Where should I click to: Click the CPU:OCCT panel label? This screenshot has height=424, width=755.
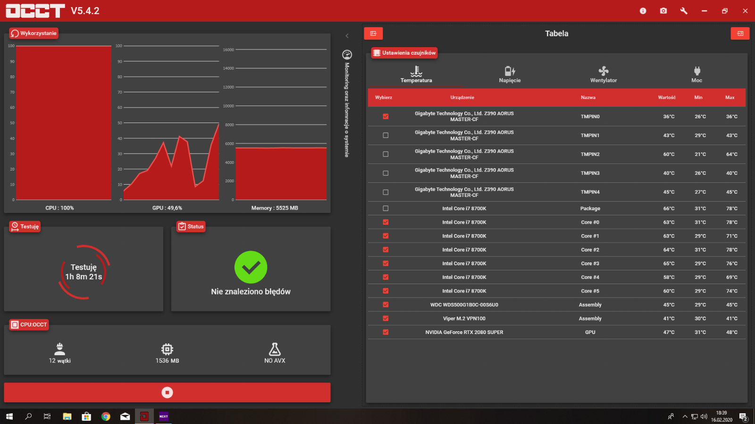29,325
